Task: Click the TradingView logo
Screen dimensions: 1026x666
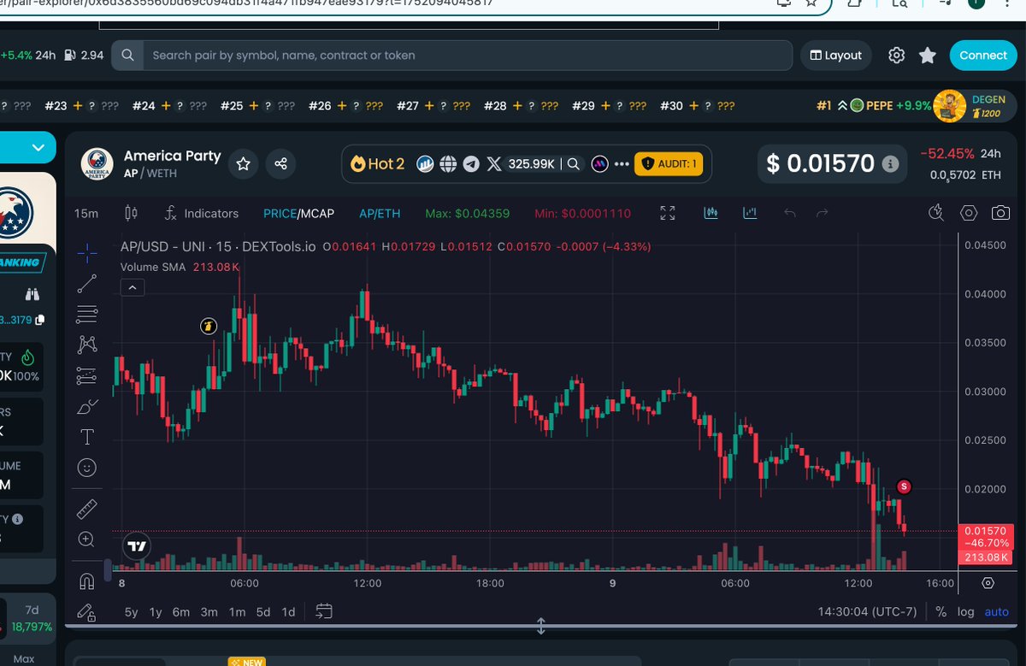Action: 135,545
